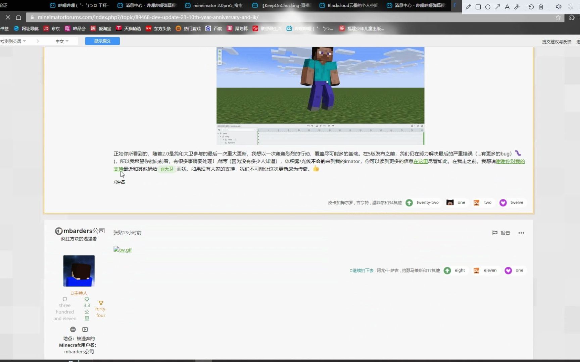Click the @大卫 mention tag
Image resolution: width=580 pixels, height=362 pixels.
pyautogui.click(x=166, y=169)
